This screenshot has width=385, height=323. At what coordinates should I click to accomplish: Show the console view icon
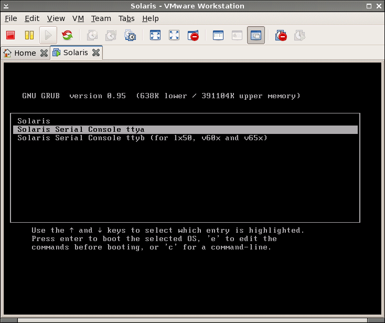(218, 35)
